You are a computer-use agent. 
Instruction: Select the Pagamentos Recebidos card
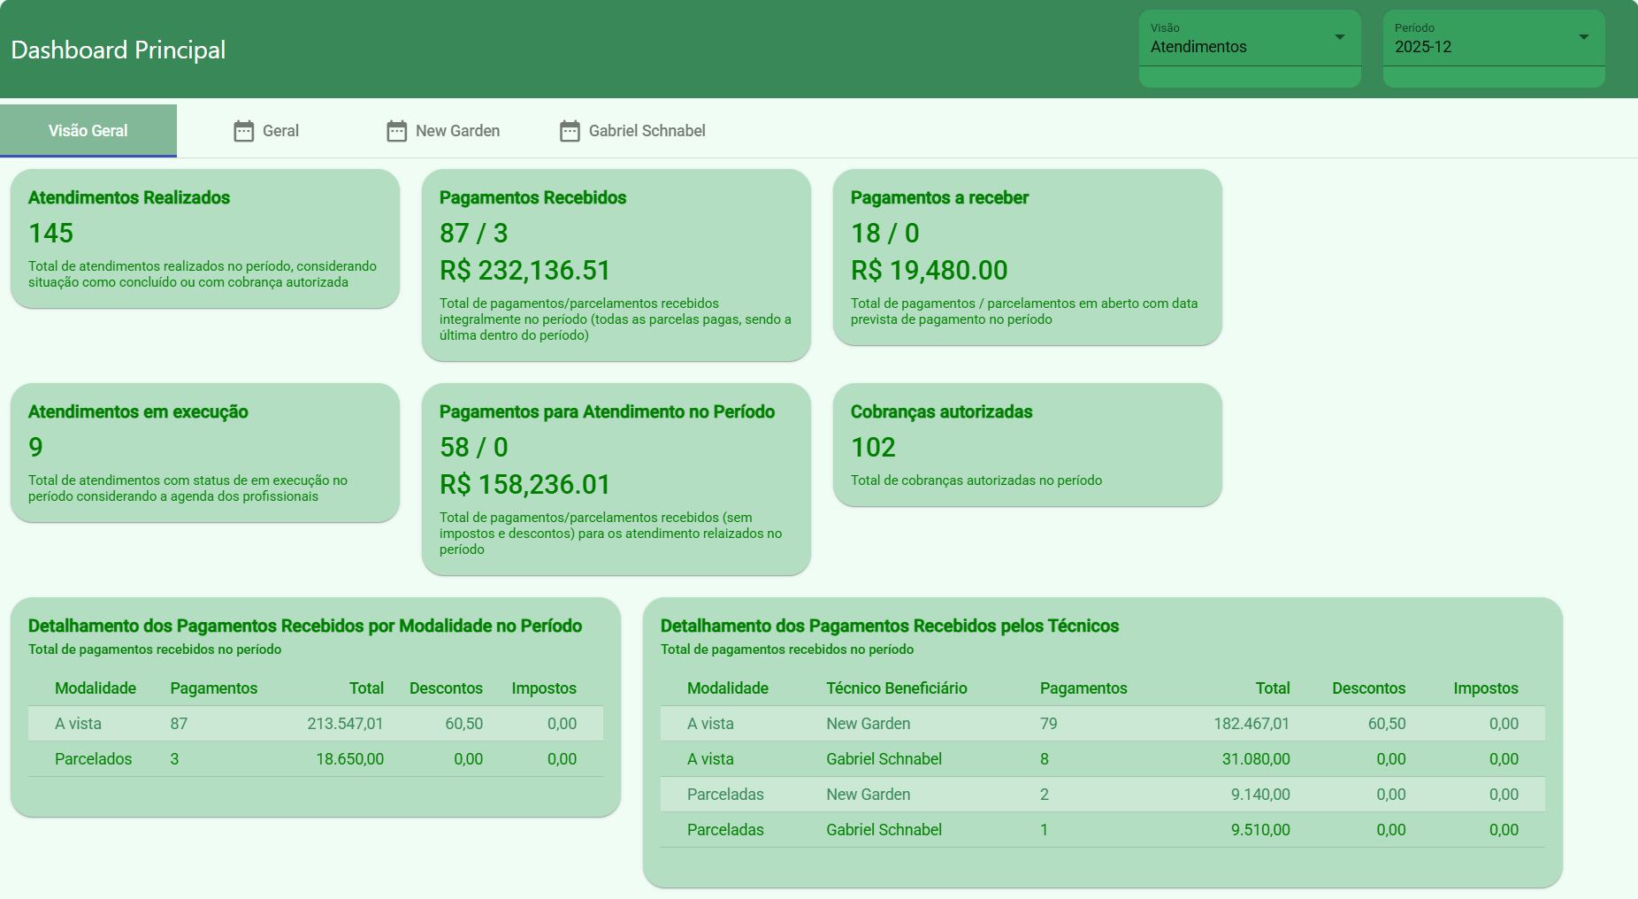(616, 265)
